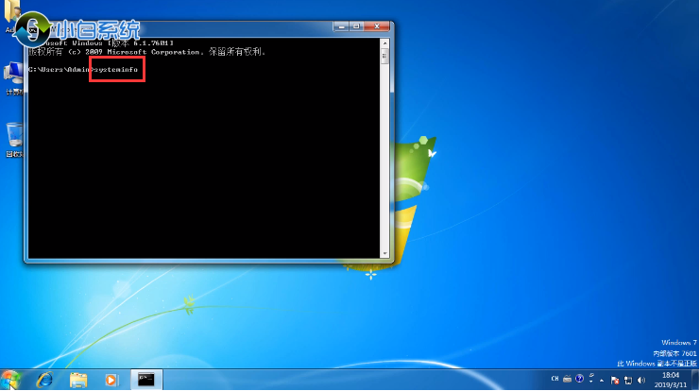The width and height of the screenshot is (700, 391).
Task: Open Windows Media Player from the taskbar
Action: tap(111, 380)
